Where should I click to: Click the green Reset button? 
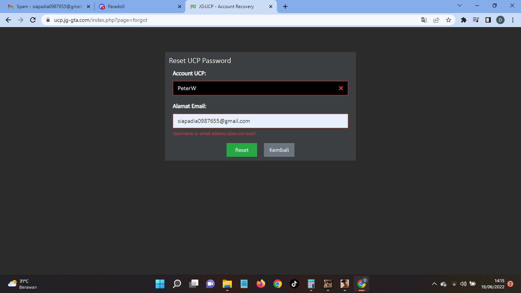tap(242, 150)
